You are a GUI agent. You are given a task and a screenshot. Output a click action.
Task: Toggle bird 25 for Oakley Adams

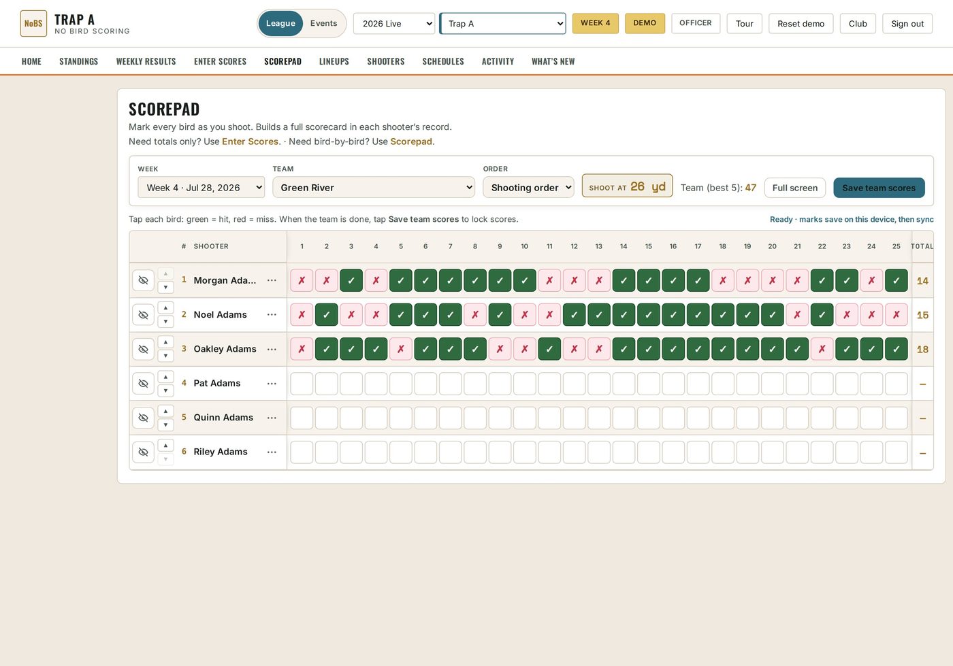point(897,349)
